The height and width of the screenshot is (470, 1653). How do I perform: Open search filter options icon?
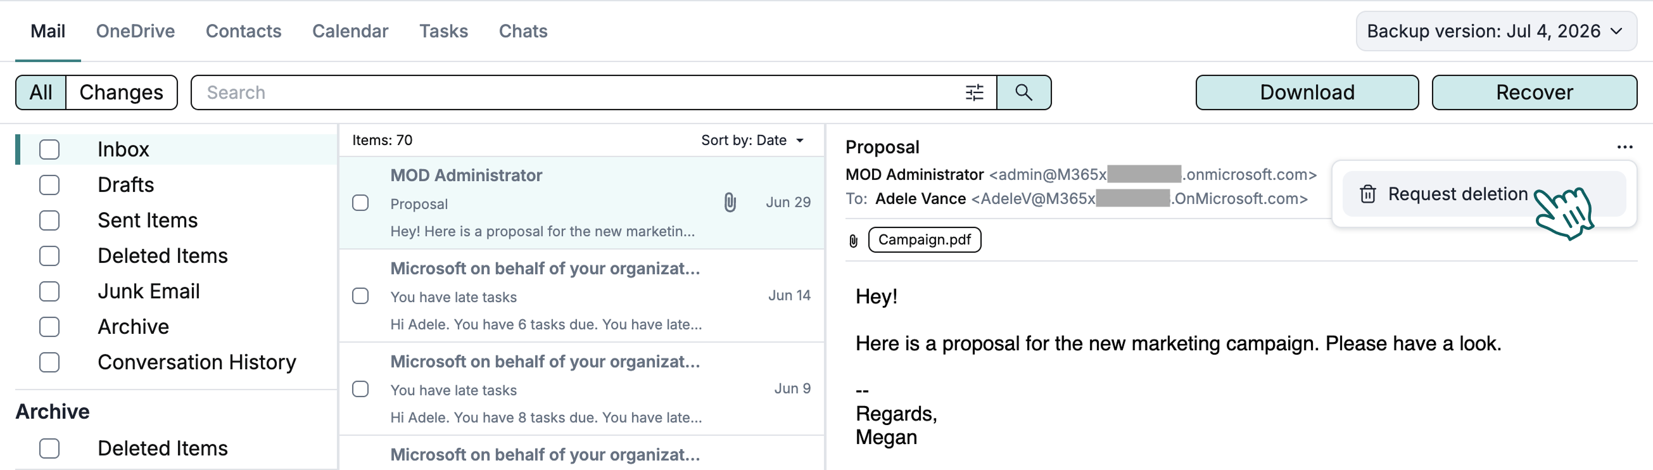click(x=974, y=92)
